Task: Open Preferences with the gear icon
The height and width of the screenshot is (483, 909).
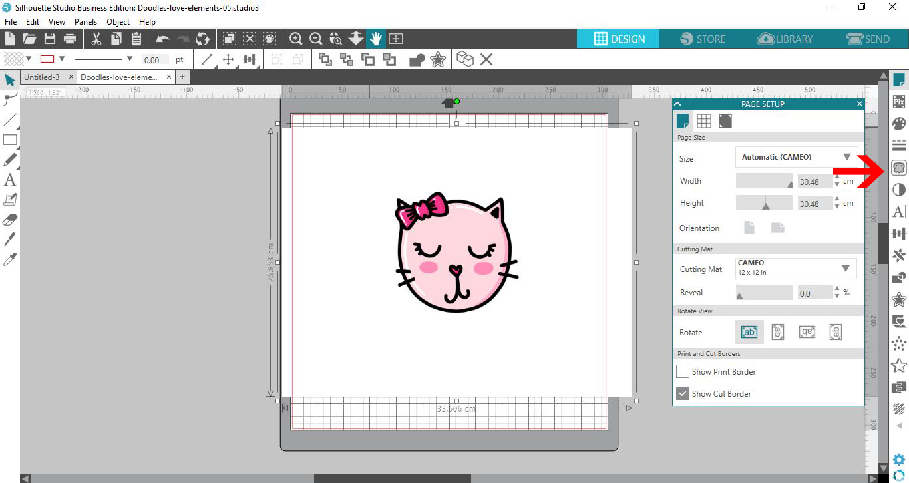Action: point(899,459)
